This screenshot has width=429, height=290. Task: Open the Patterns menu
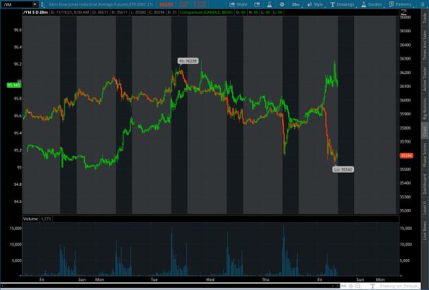coord(401,4)
